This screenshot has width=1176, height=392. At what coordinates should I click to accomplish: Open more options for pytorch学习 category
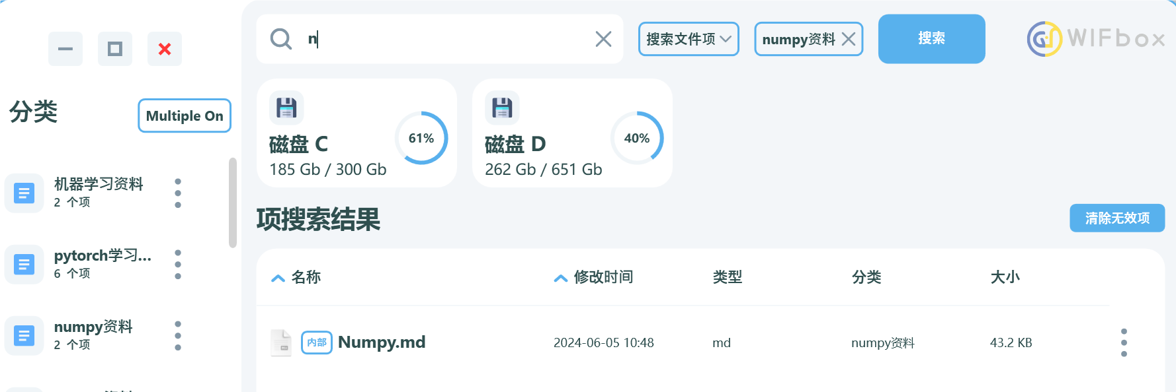[178, 264]
